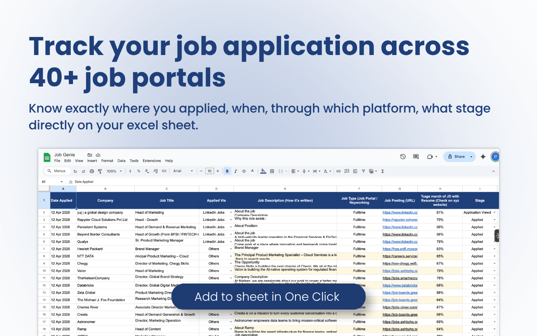Click the Add to sheet in One Click button
The width and height of the screenshot is (537, 336).
pyautogui.click(x=267, y=297)
